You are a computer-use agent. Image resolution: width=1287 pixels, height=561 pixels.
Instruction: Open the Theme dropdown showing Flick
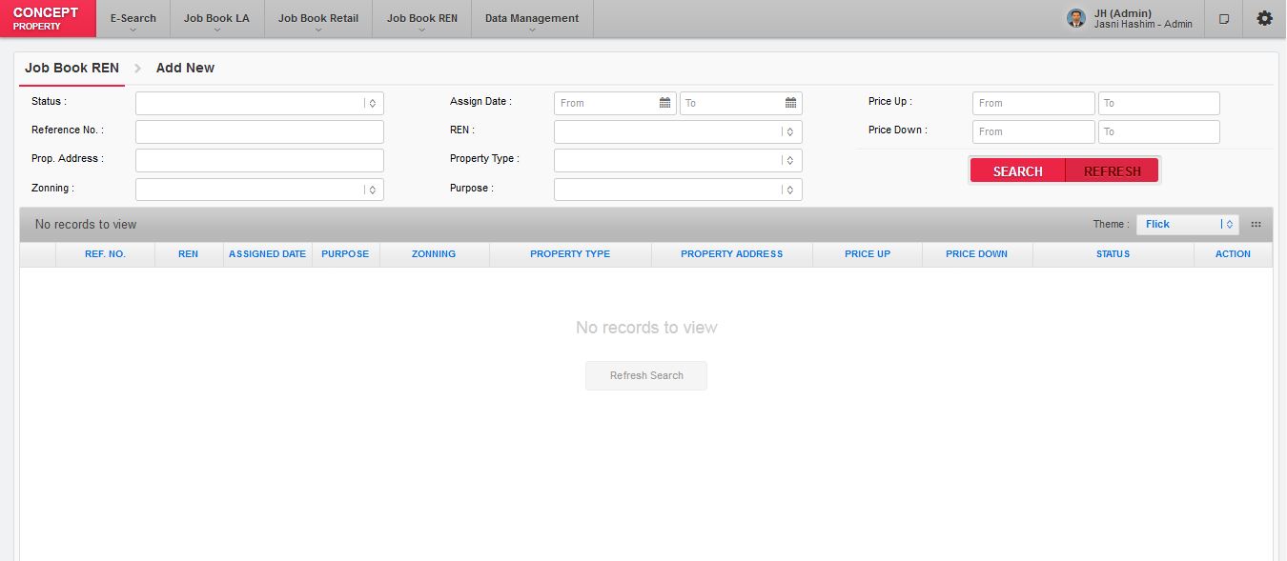[x=1187, y=225]
